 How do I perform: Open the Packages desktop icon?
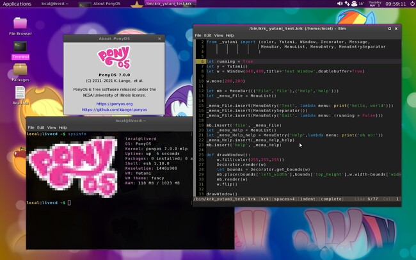click(x=20, y=70)
